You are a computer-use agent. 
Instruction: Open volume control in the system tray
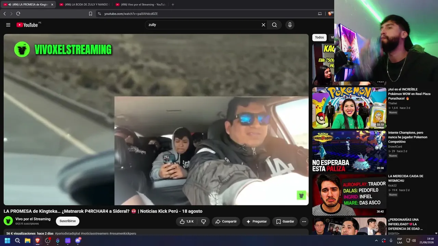414,241
